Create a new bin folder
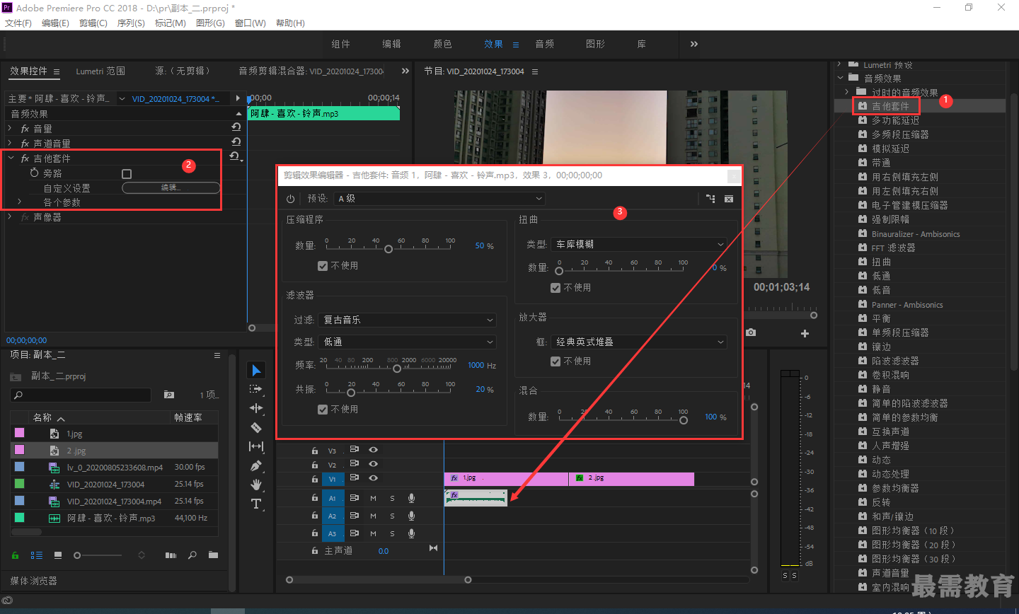Screen dimensions: 1019x614 [213, 555]
